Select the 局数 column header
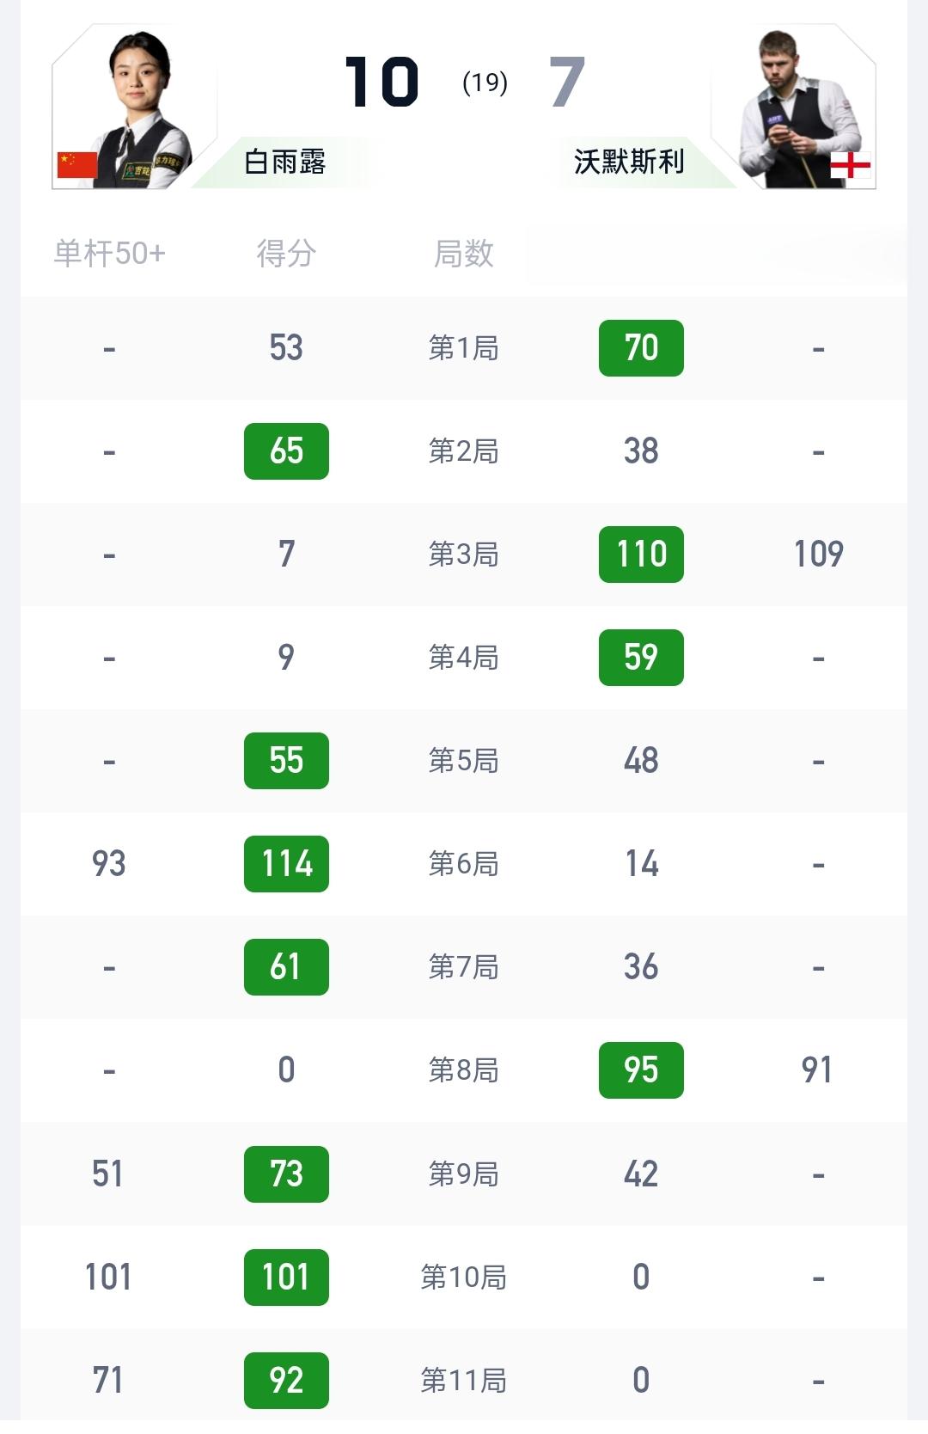 pyautogui.click(x=464, y=254)
